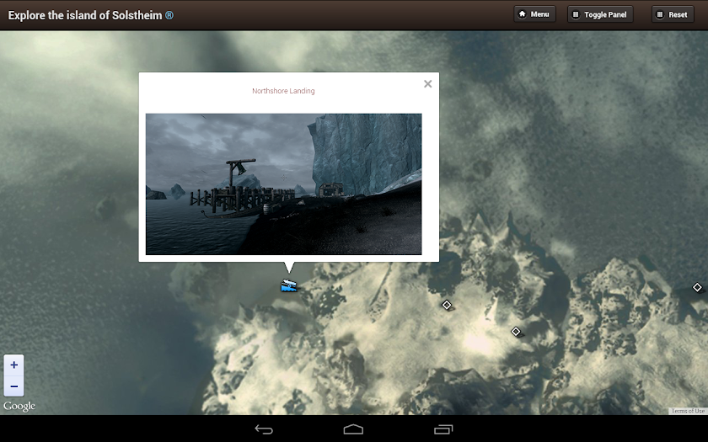Open the Menu button
Screen dimensions: 708x442
pos(534,14)
